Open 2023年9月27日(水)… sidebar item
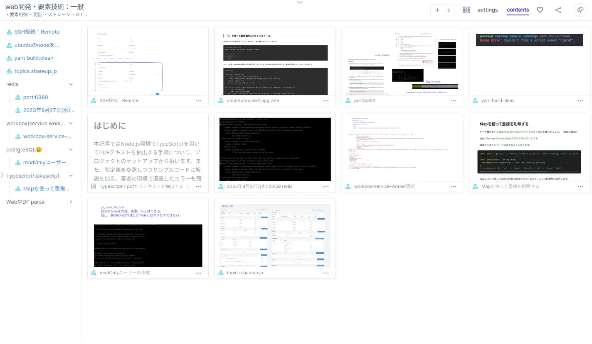Viewport: 592px width, 344px height. tap(49, 110)
